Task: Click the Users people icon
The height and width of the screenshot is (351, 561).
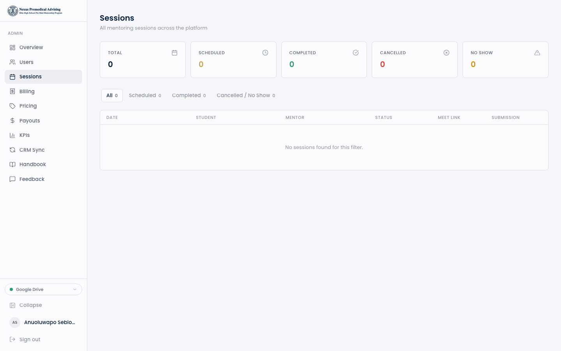Action: pyautogui.click(x=12, y=62)
